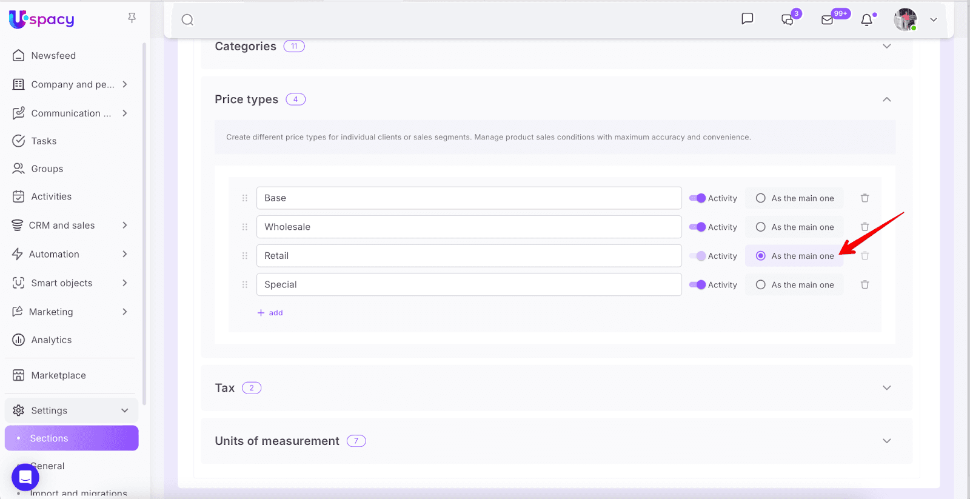Click the Retail name input field
Image resolution: width=970 pixels, height=499 pixels.
point(468,256)
